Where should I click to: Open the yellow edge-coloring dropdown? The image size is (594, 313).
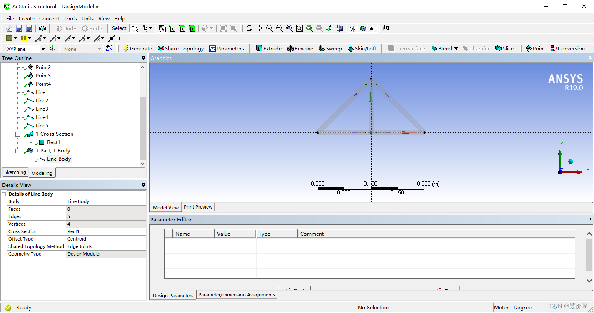click(x=30, y=38)
